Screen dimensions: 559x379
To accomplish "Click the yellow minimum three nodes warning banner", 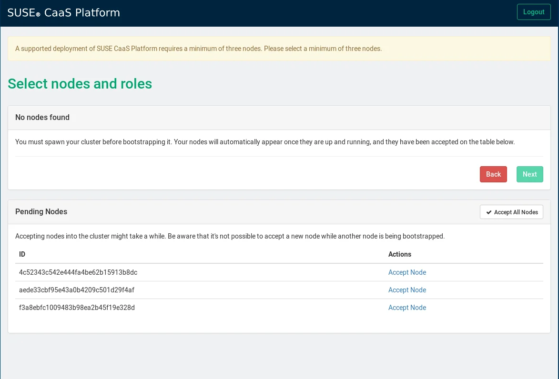I will click(x=198, y=49).
